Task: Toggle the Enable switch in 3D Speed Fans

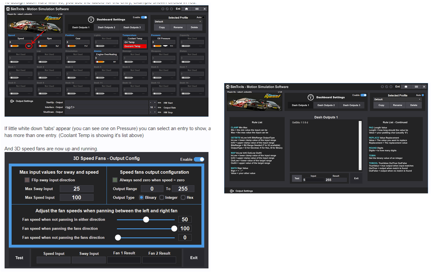Action: click(199, 159)
